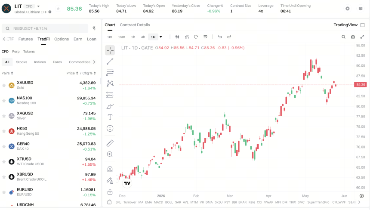Open the Earn tab
This screenshot has width=370, height=210.
pyautogui.click(x=78, y=39)
